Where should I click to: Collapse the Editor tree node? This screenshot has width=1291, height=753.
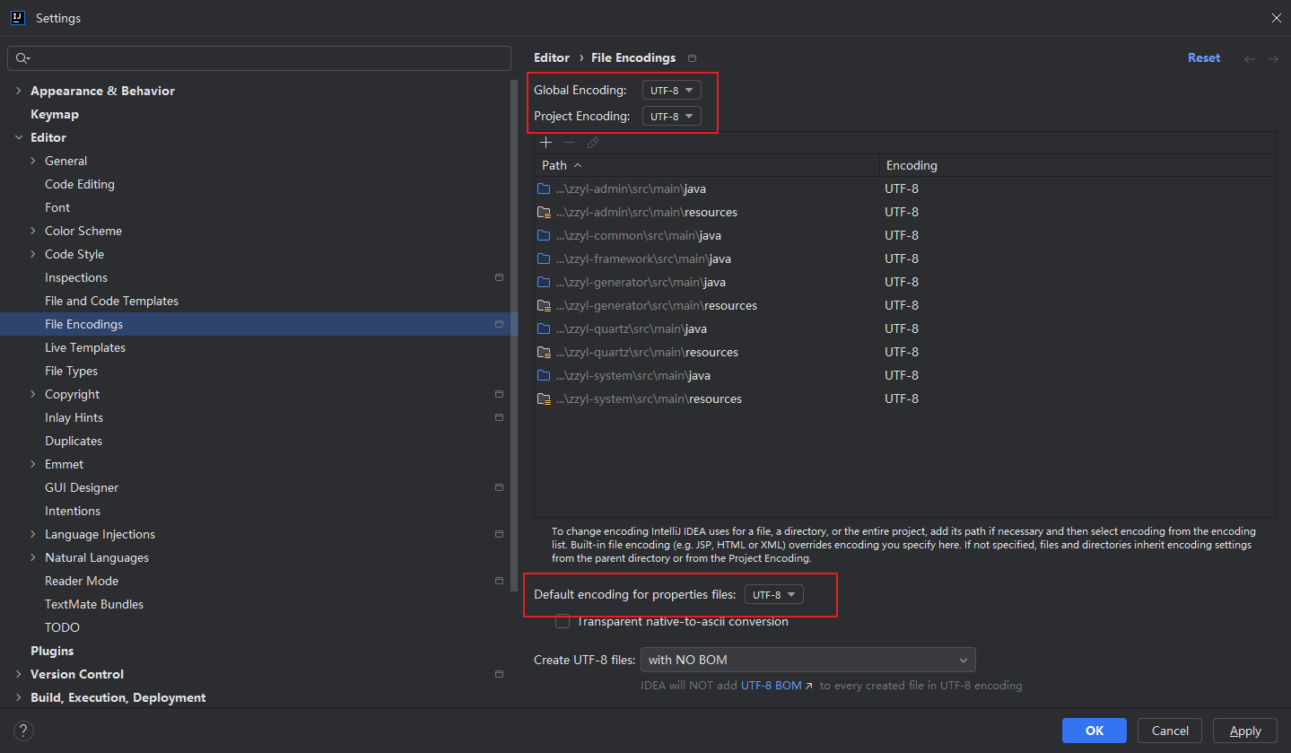(19, 137)
